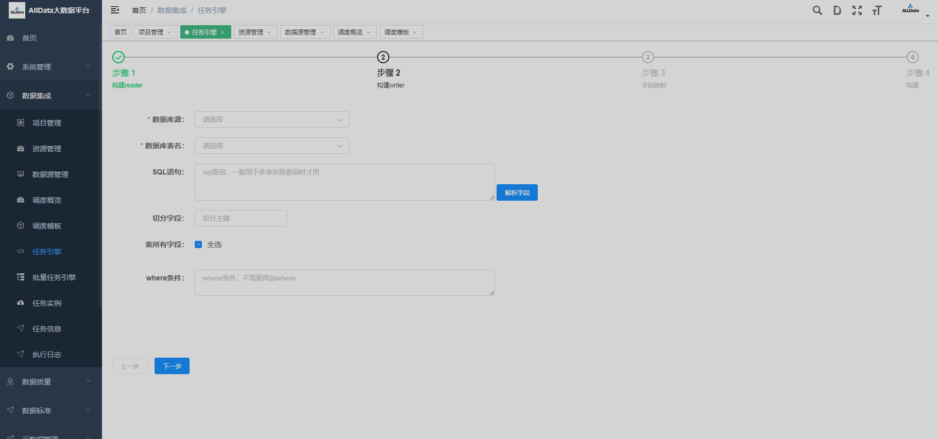Viewport: 938px width, 439px height.
Task: Expand the 数据质量 sidebar menu
Action: [x=50, y=382]
